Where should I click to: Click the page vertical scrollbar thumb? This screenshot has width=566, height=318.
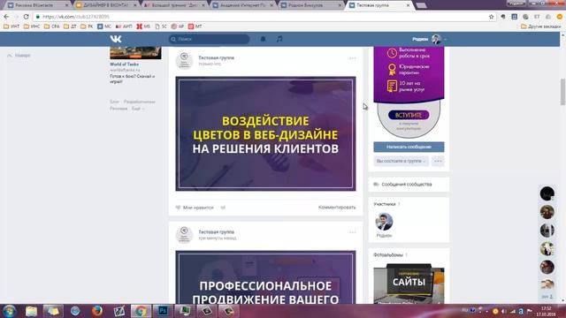click(x=562, y=92)
